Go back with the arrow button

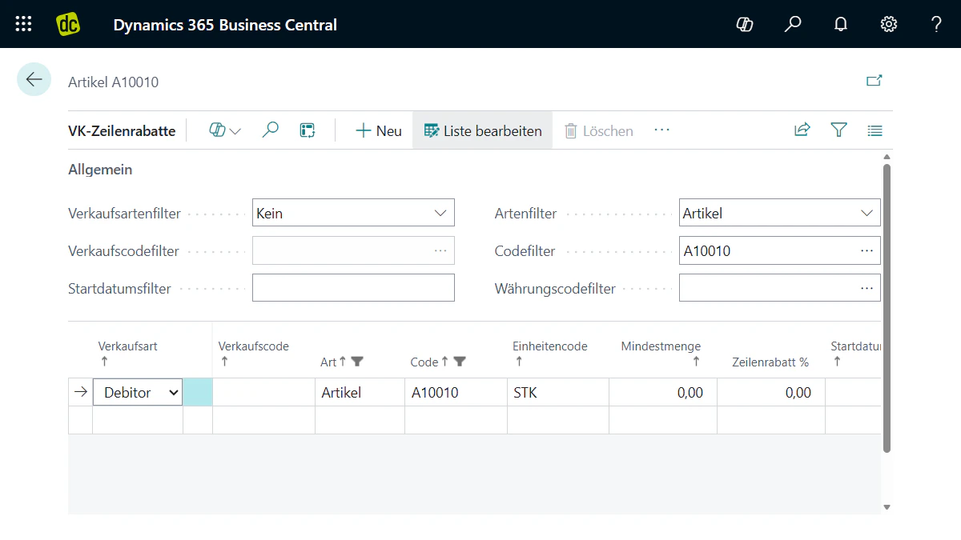pyautogui.click(x=34, y=79)
